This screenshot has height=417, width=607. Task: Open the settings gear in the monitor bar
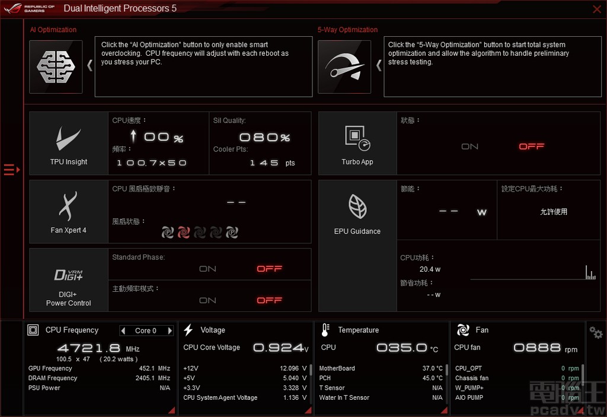pos(596,333)
